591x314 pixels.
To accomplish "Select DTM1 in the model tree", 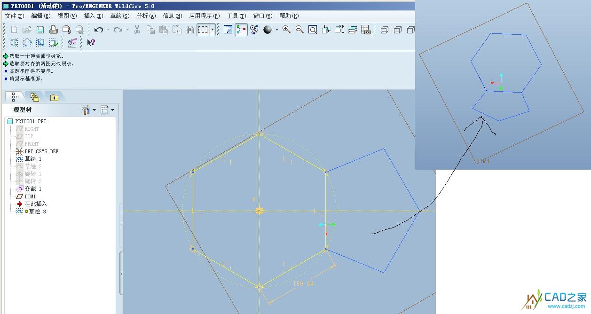I will (30, 196).
